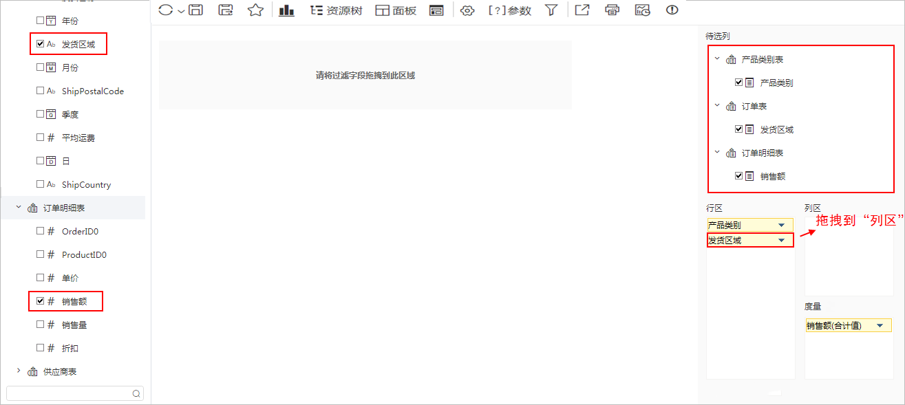Click the 折扣 field name
The height and width of the screenshot is (405, 905).
(x=70, y=348)
